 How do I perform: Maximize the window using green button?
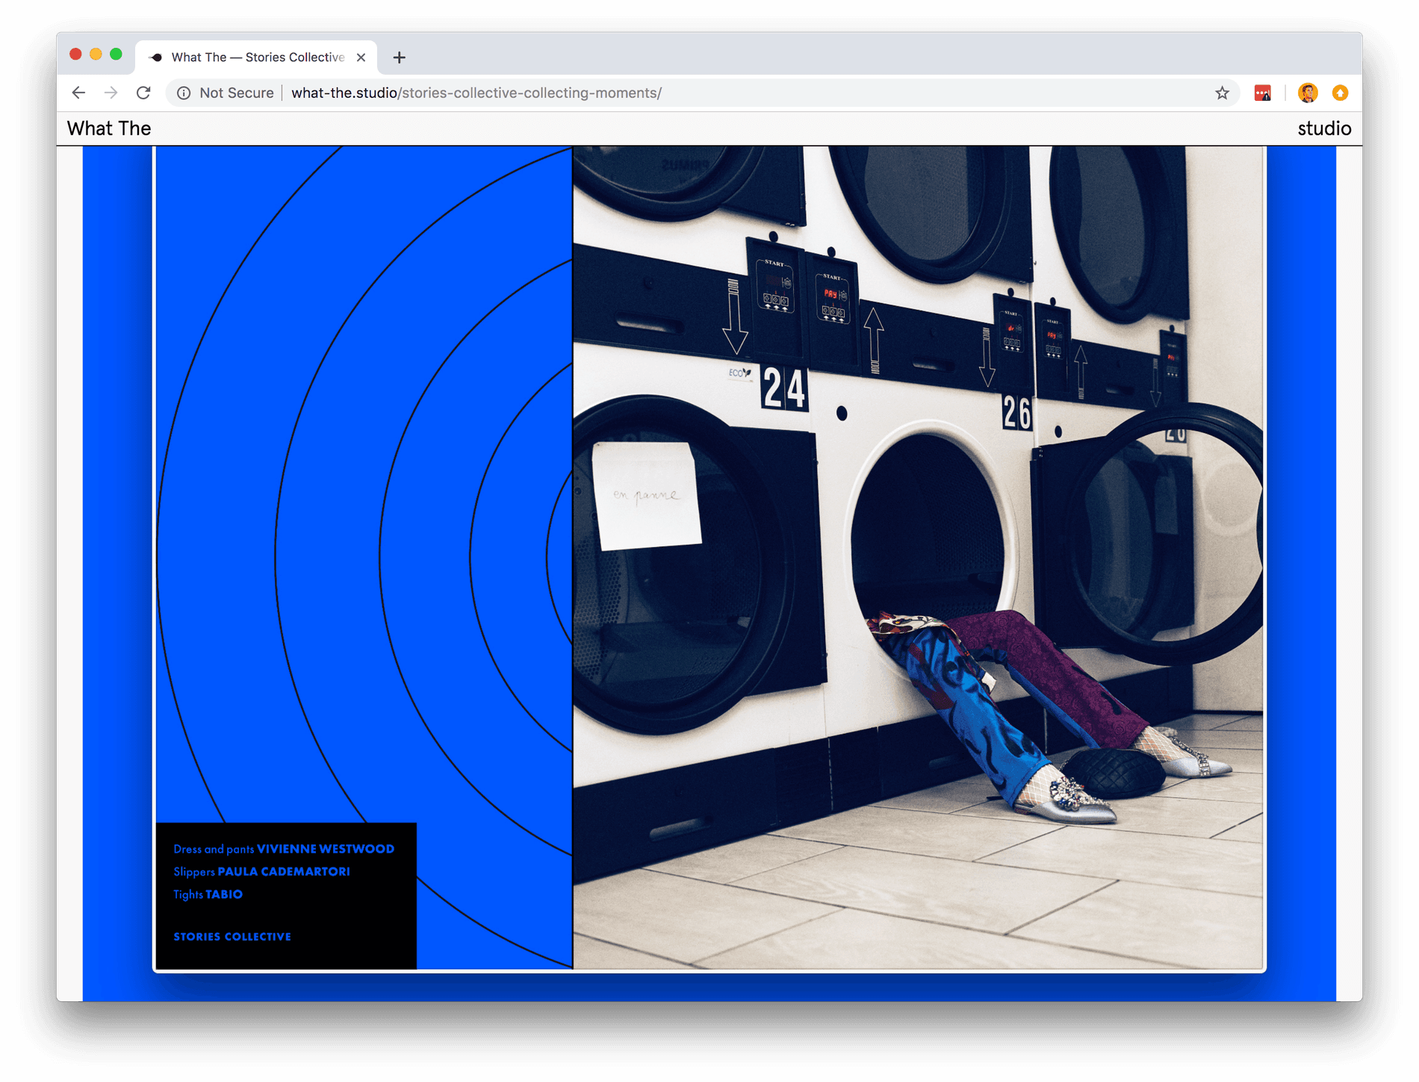point(116,54)
